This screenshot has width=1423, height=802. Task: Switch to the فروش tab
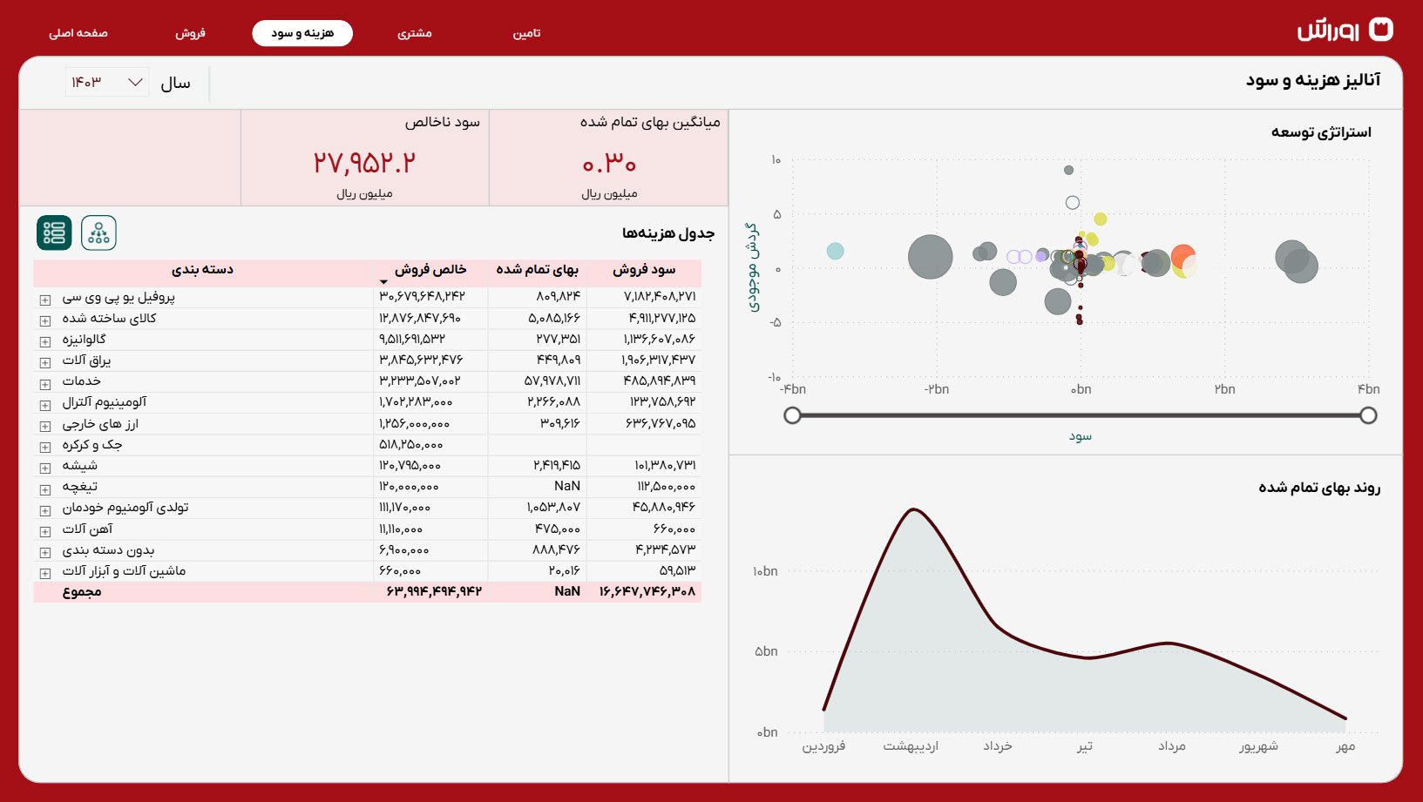190,33
